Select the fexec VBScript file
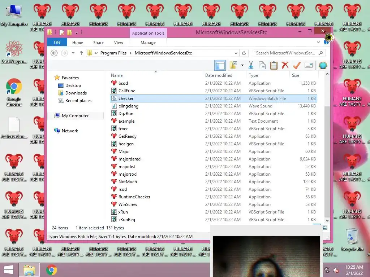Image resolution: width=370 pixels, height=277 pixels. pos(213,129)
